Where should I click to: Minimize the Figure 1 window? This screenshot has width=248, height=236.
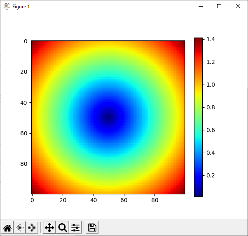coord(201,6)
